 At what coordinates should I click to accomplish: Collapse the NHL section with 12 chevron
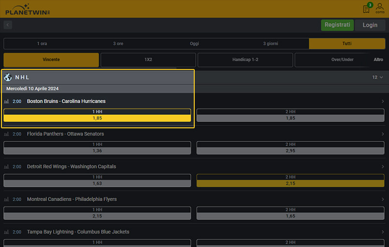point(377,77)
